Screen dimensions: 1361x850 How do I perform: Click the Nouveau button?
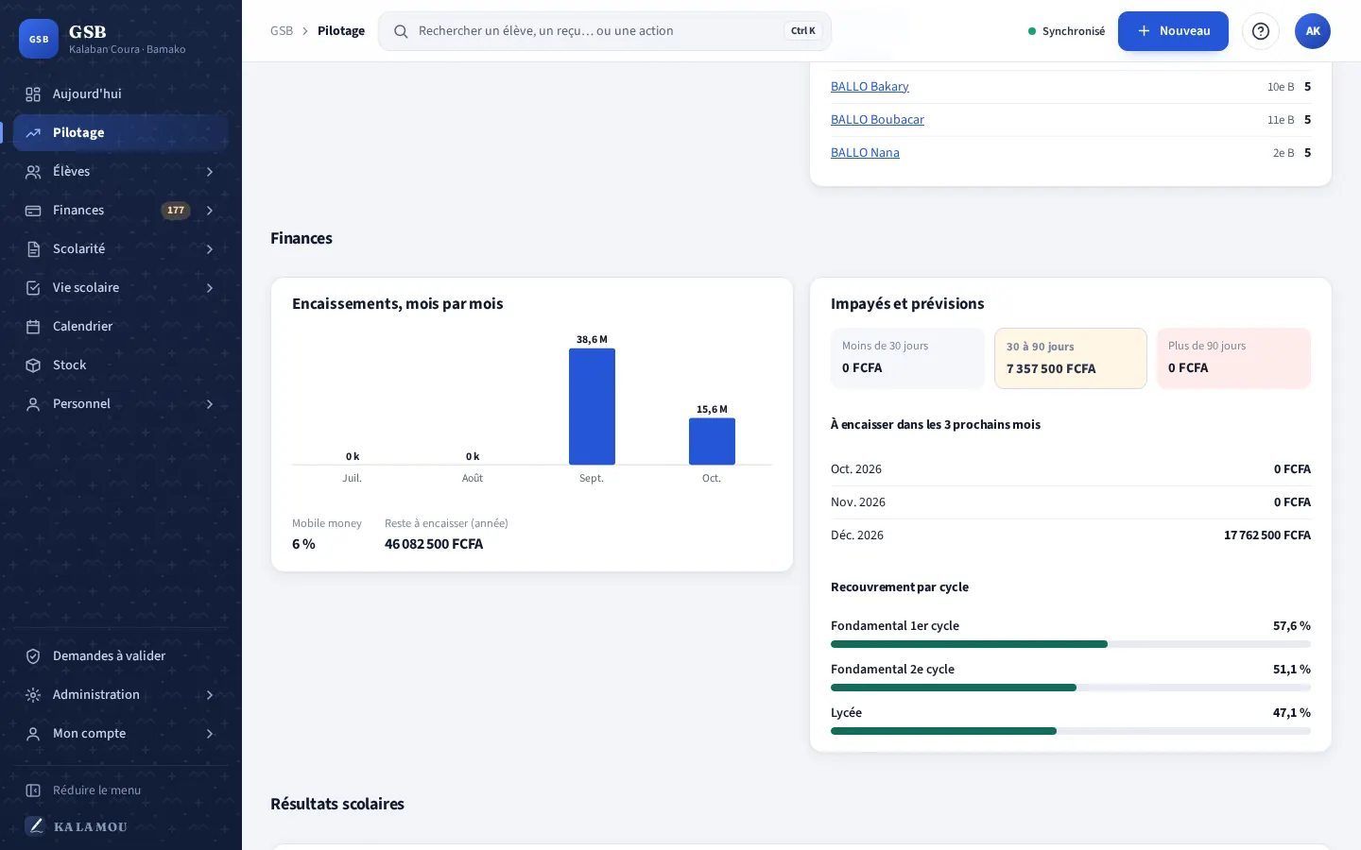(1173, 31)
